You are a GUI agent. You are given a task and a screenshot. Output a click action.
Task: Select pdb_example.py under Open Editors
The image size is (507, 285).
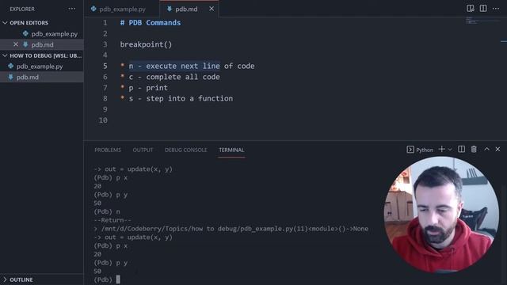click(x=55, y=33)
